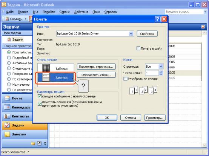Choose the Таблица print style icon
Image resolution: width=209 pixels, height=156 pixels.
[46, 68]
